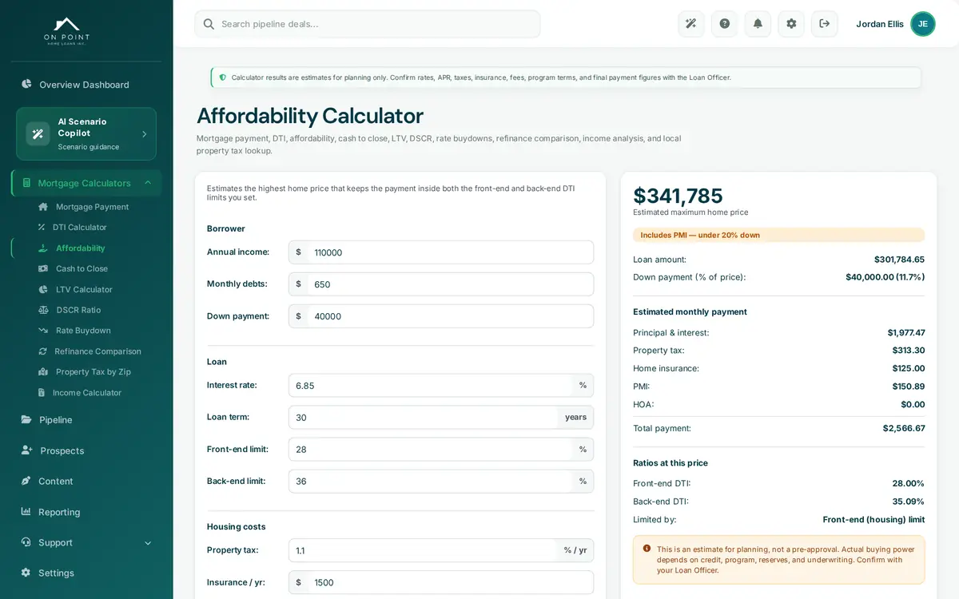The height and width of the screenshot is (599, 959).
Task: Click the Pipeline folder icon
Action: [x=26, y=419]
